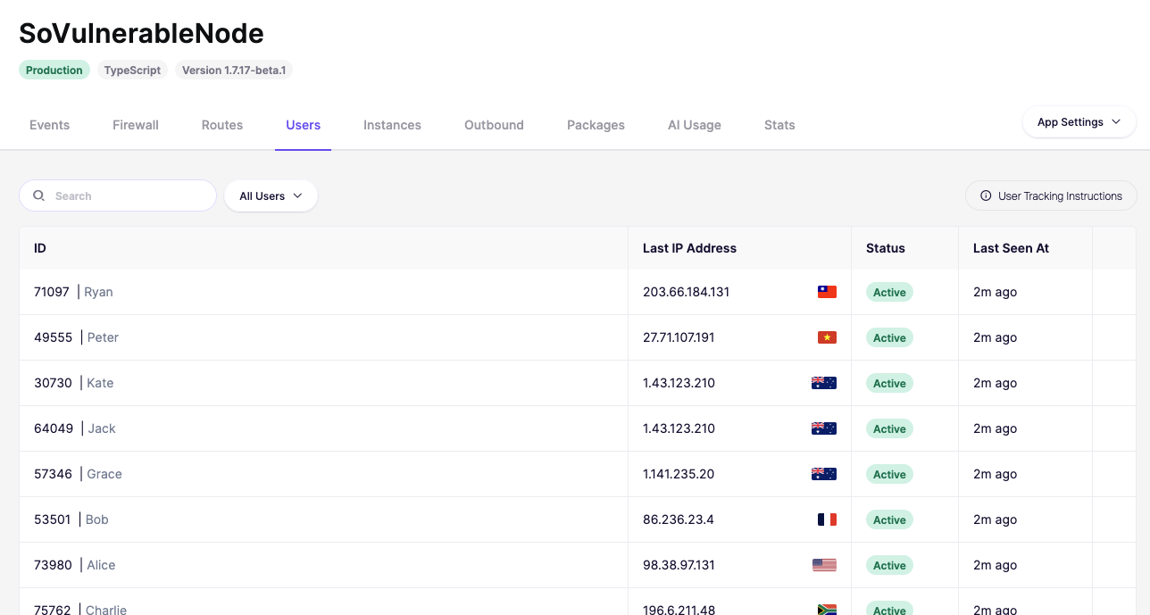Switch to the Firewall tab
The image size is (1150, 615).
136,125
